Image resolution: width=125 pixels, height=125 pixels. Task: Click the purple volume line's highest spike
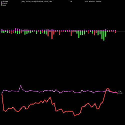click(20, 85)
